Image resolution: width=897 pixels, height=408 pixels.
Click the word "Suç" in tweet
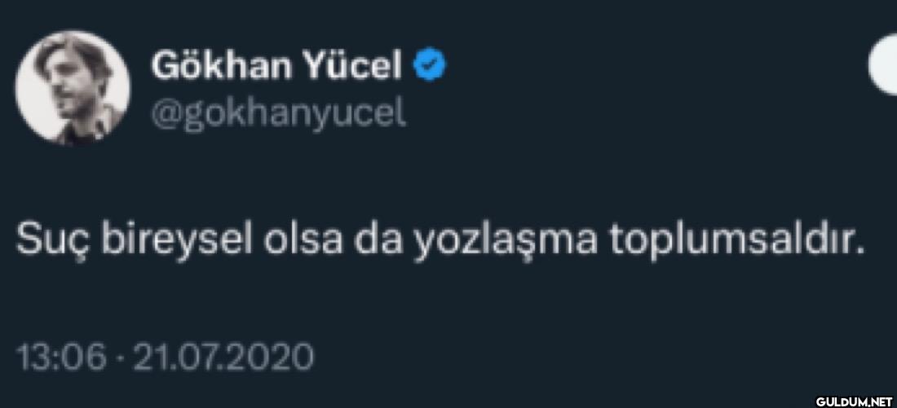53,240
